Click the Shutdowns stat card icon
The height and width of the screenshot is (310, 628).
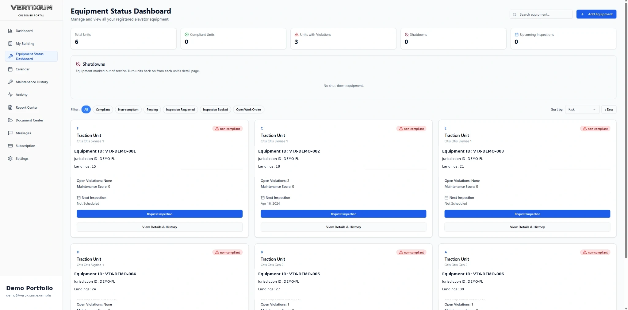[x=407, y=34]
